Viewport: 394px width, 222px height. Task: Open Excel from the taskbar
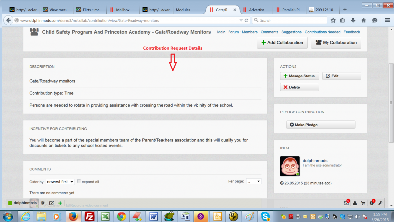[105, 216]
